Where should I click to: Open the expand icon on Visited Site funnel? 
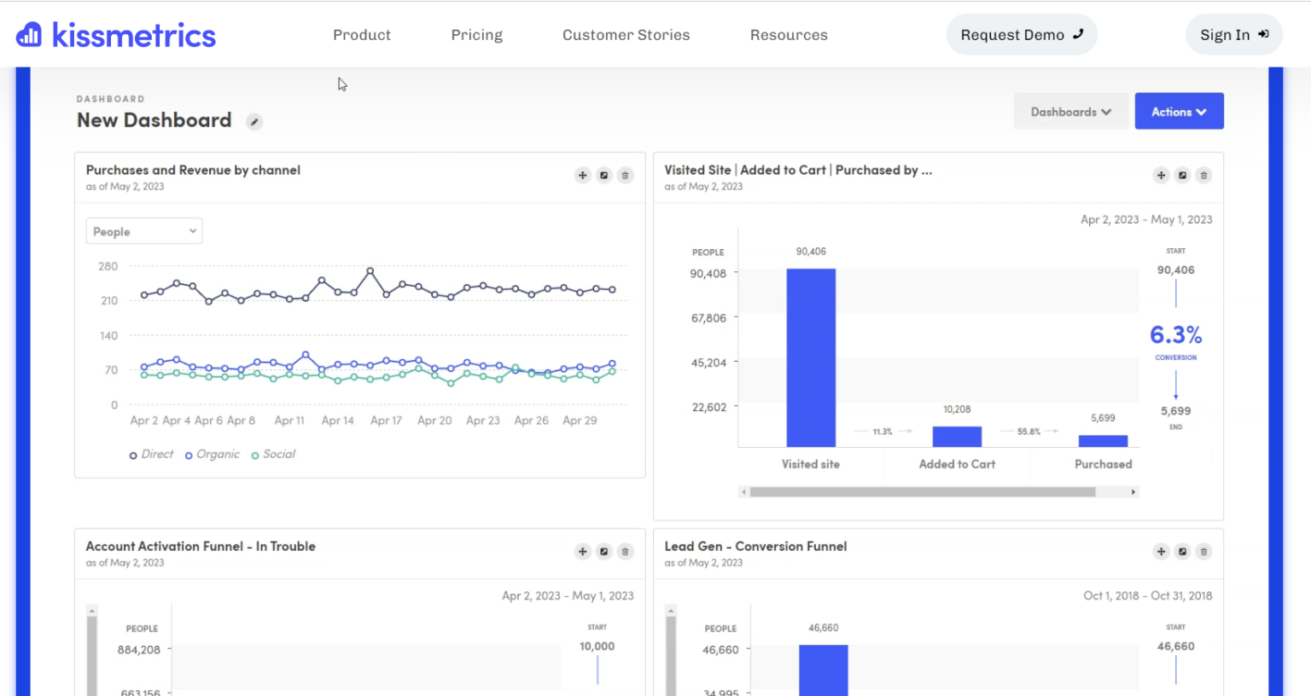(1183, 175)
